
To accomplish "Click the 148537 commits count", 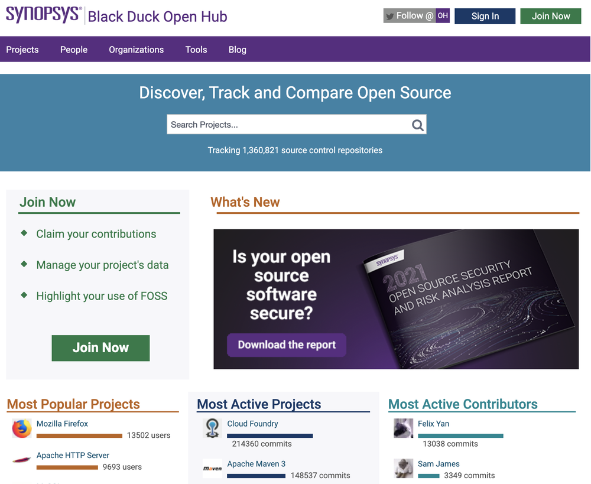I will (x=320, y=476).
